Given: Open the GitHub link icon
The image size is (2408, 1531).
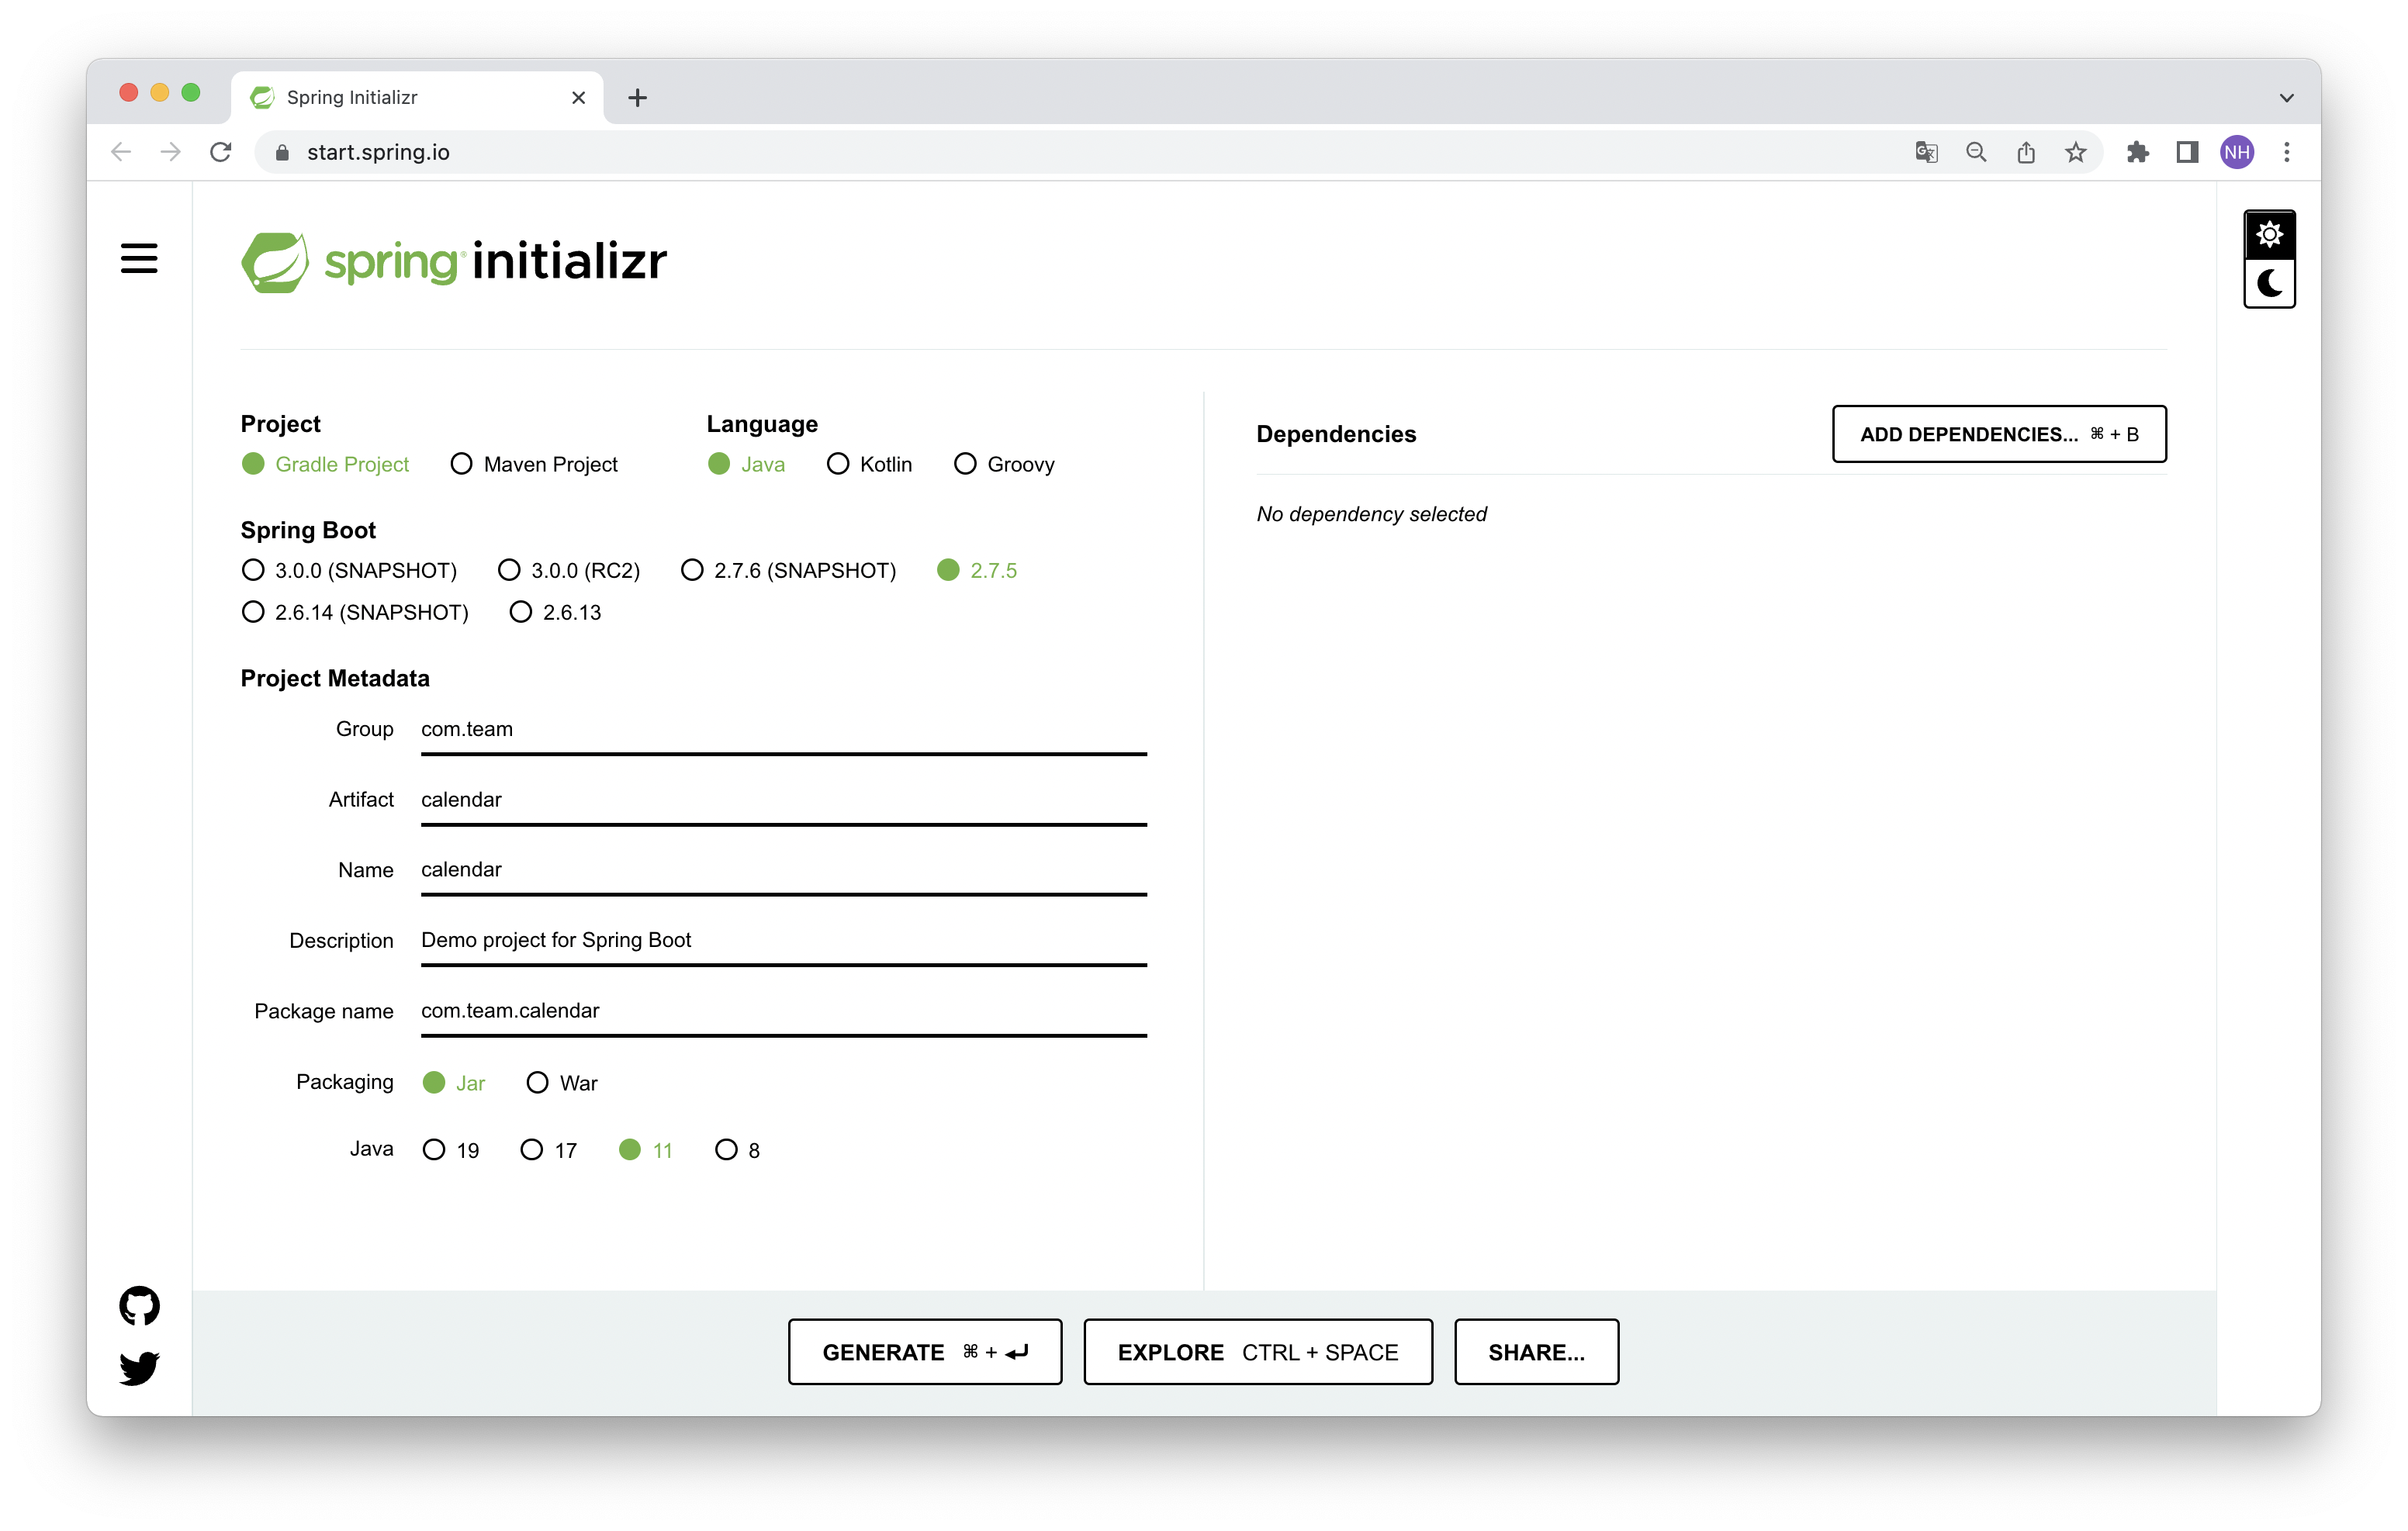Looking at the screenshot, I should tap(139, 1305).
